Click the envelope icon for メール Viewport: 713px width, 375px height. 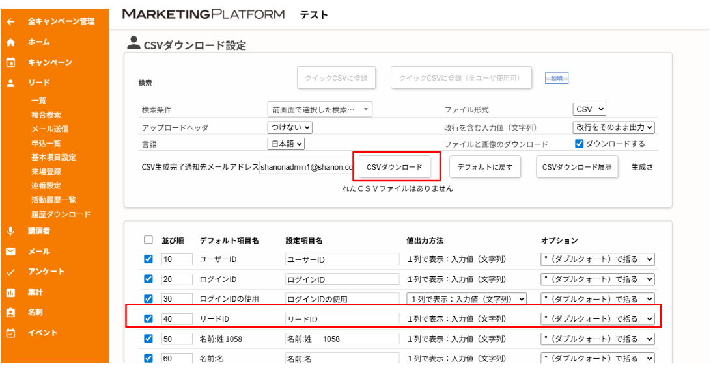(x=11, y=252)
